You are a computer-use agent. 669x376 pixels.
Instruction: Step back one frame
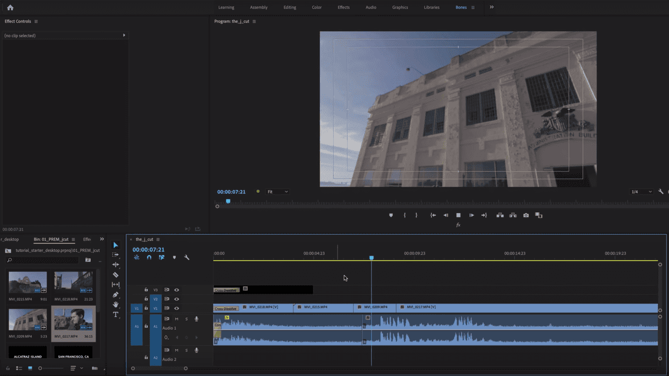point(445,215)
